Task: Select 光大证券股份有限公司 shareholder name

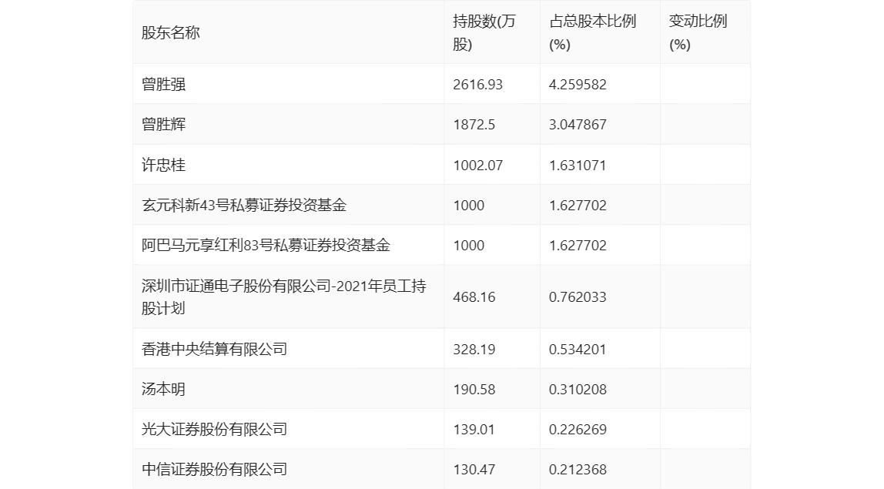Action: coord(214,429)
